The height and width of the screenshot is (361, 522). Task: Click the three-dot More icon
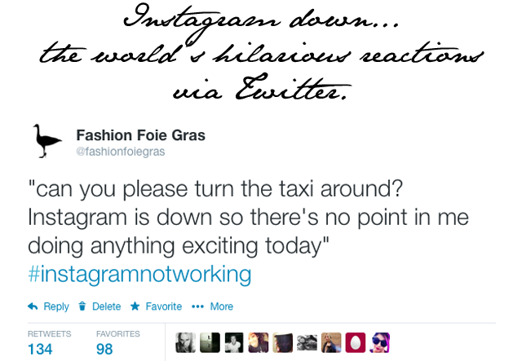point(197,306)
